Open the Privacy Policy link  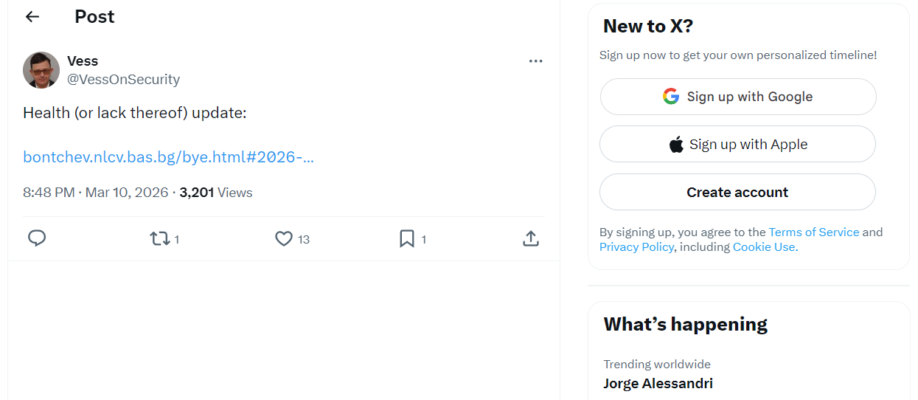636,246
